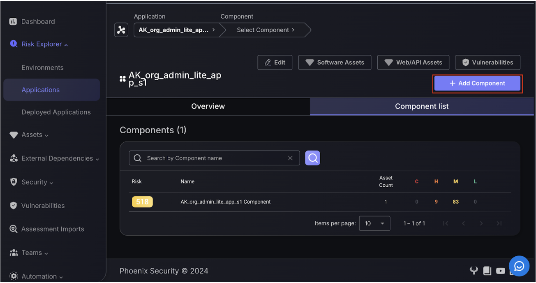Expand External Dependencies menu
Image resolution: width=536 pixels, height=283 pixels.
click(97, 159)
